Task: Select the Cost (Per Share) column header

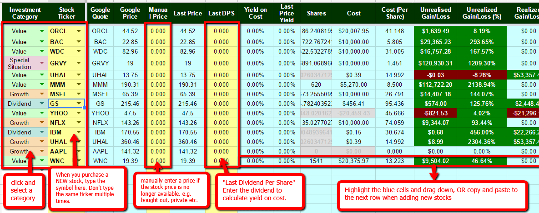Action: (x=395, y=13)
